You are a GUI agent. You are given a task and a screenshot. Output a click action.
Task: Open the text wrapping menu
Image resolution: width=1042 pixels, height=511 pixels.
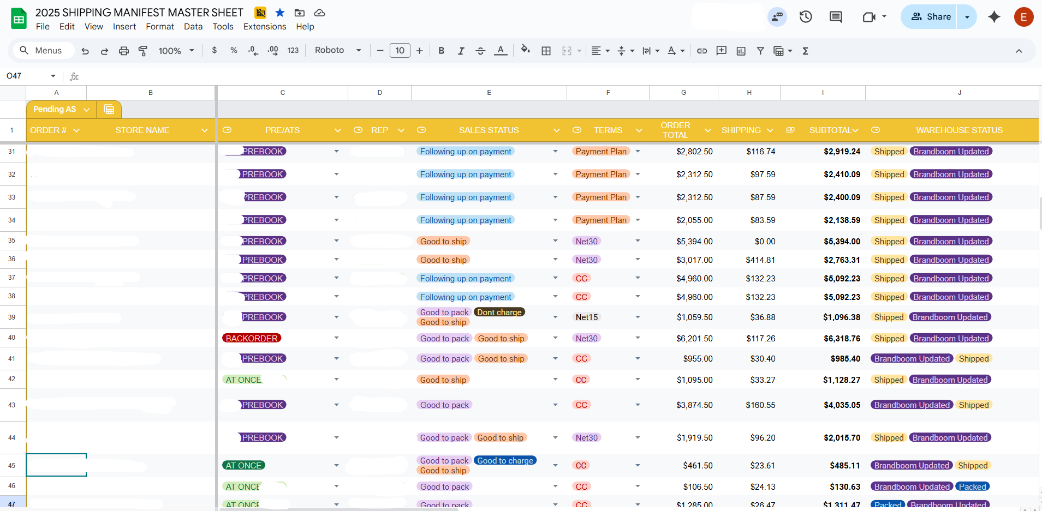click(x=651, y=51)
